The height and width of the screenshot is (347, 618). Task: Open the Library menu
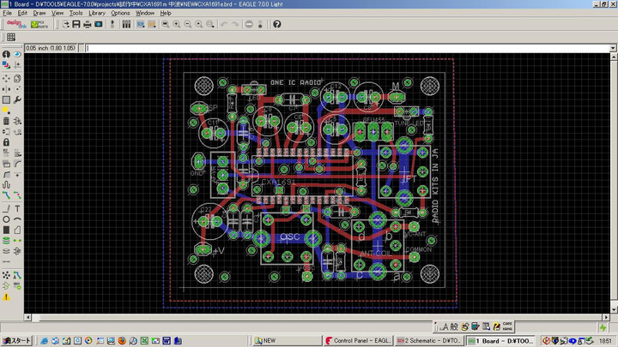coord(97,13)
